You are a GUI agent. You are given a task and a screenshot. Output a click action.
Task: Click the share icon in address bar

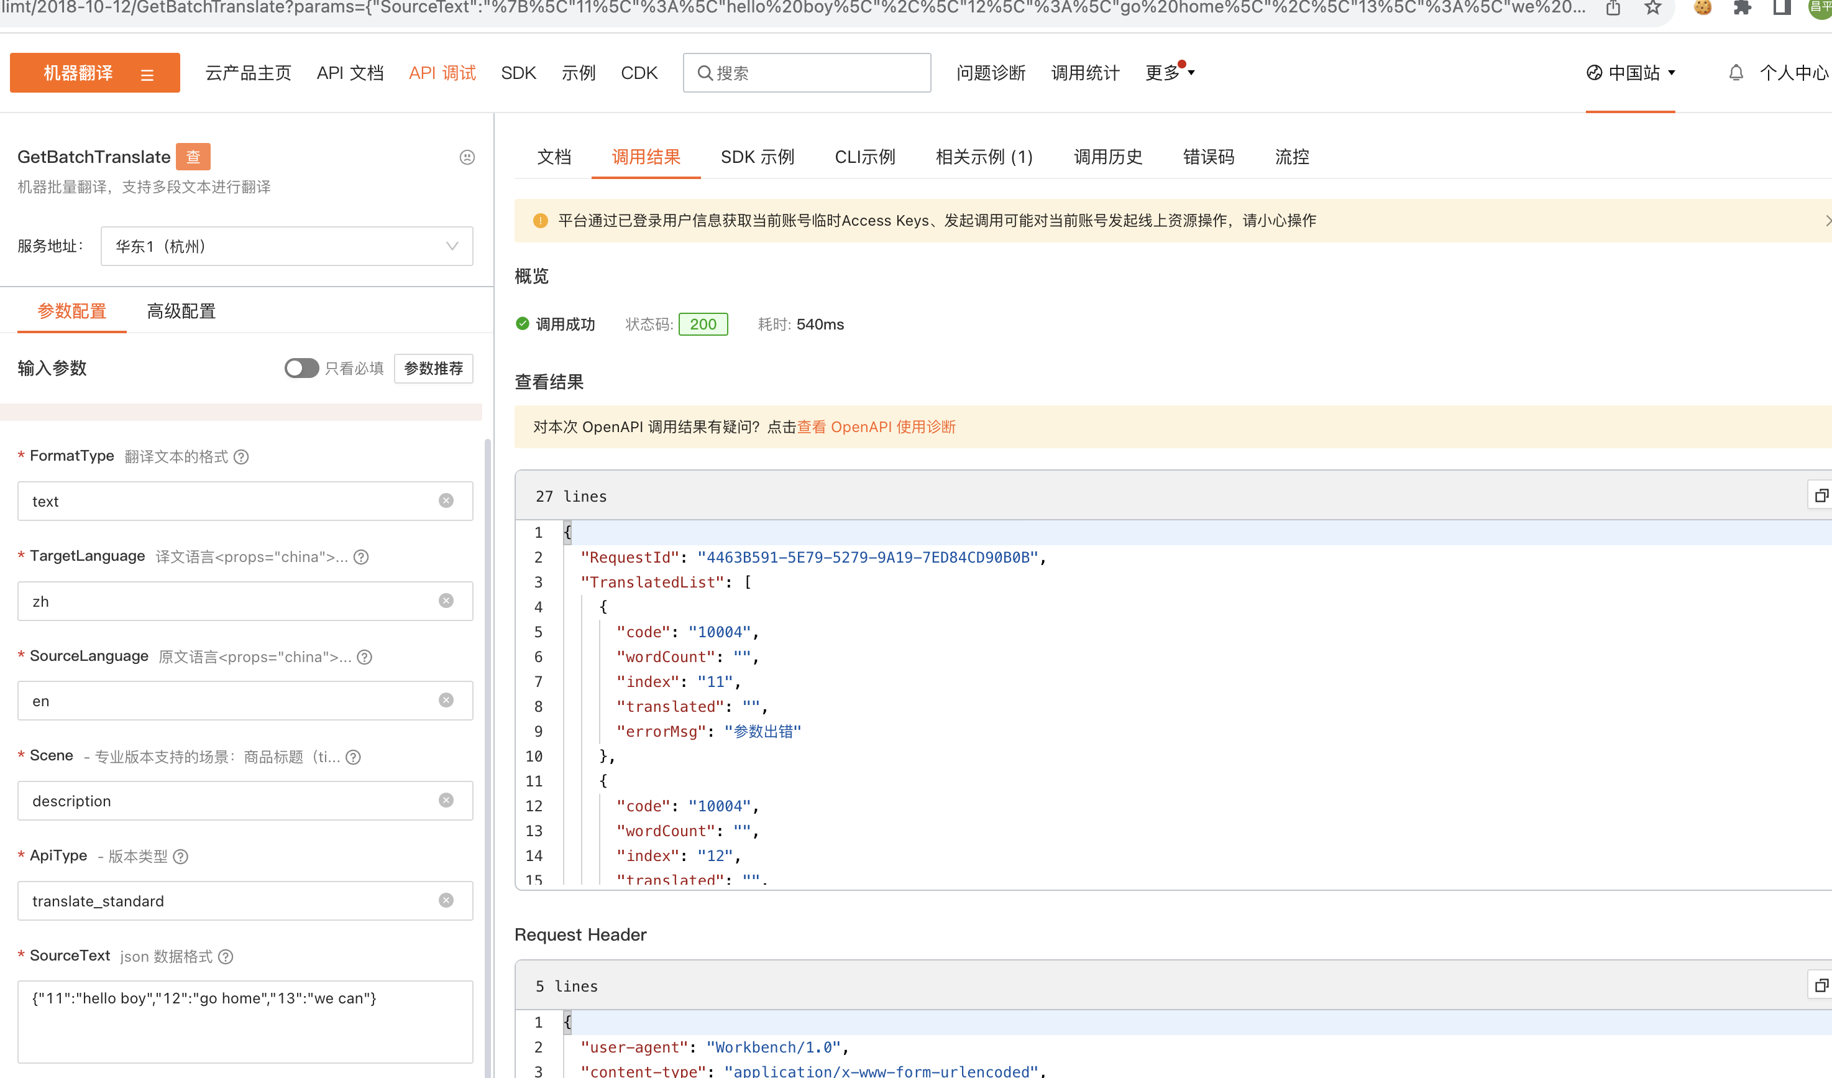(1613, 8)
